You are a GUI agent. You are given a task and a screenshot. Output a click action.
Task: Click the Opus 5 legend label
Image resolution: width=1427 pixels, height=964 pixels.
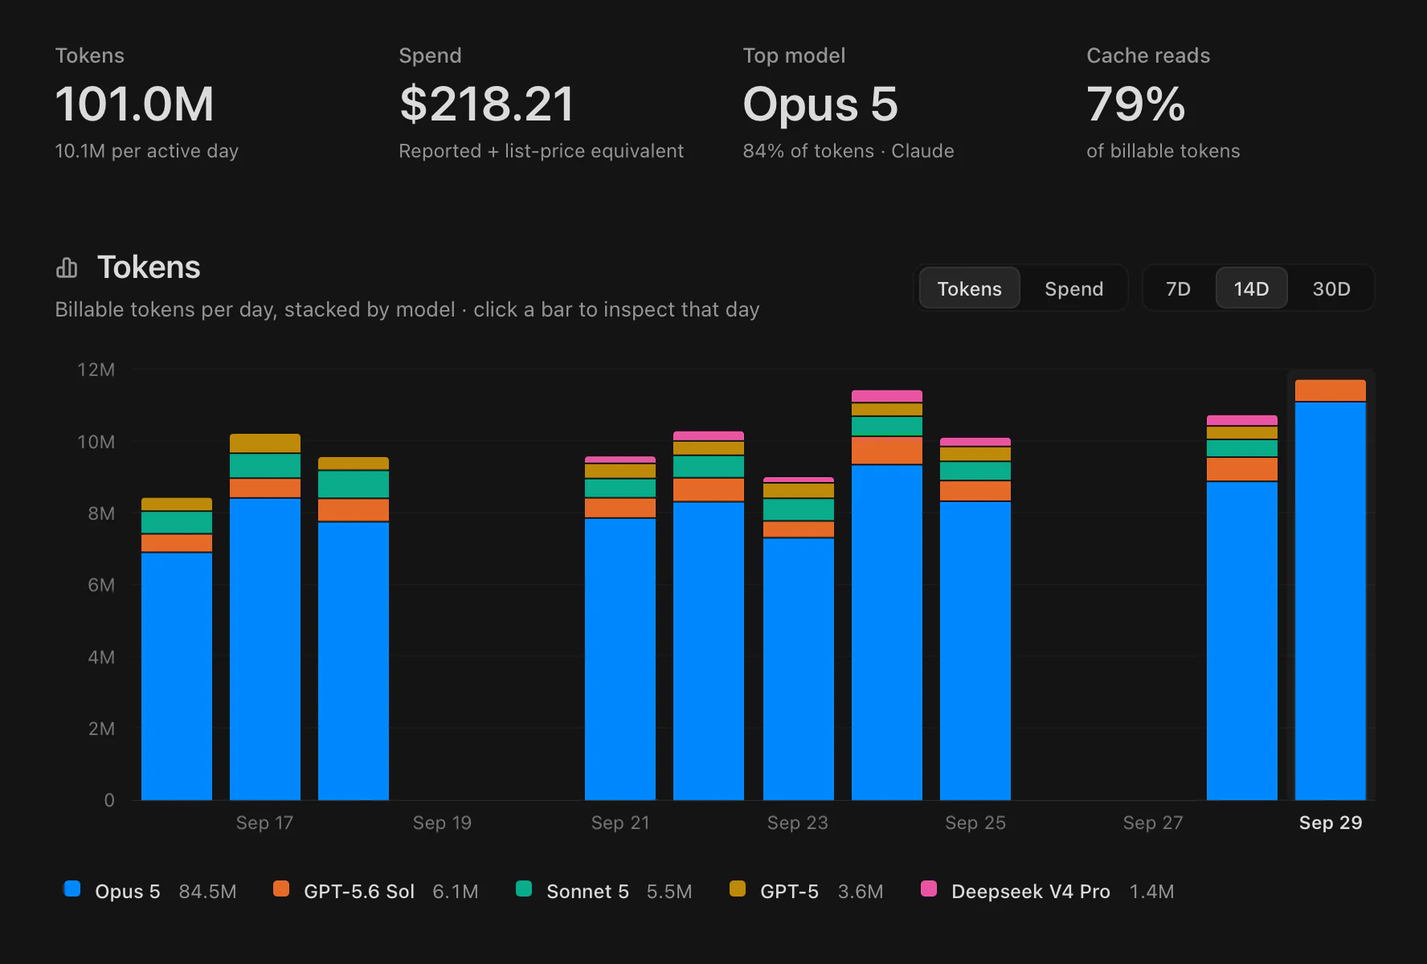point(128,892)
